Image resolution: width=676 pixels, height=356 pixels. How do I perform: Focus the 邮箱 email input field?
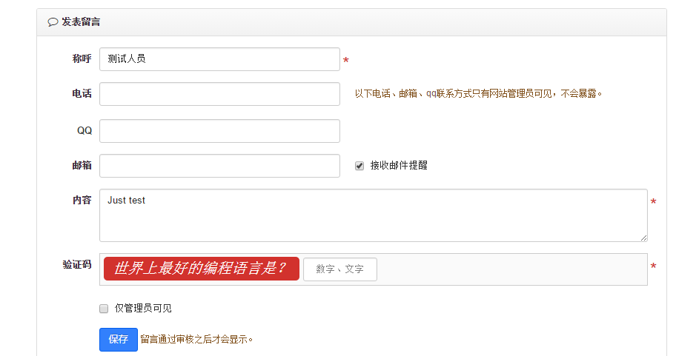point(219,166)
